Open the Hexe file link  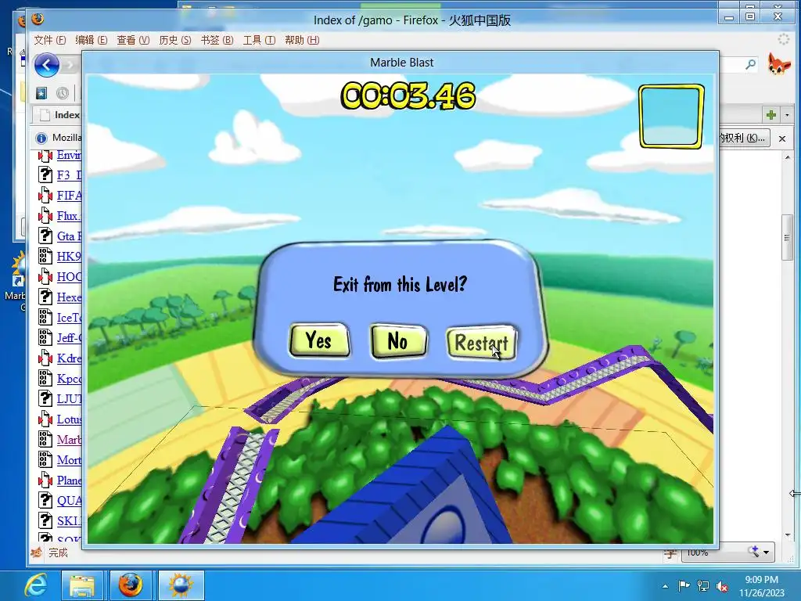[x=69, y=297]
